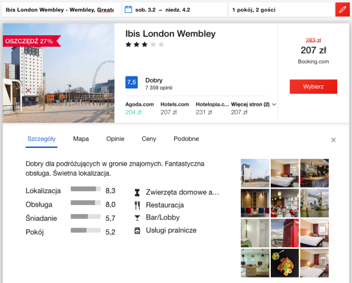Click the Bar/Lobby cocktail glass icon
This screenshot has width=352, height=283.
click(137, 218)
